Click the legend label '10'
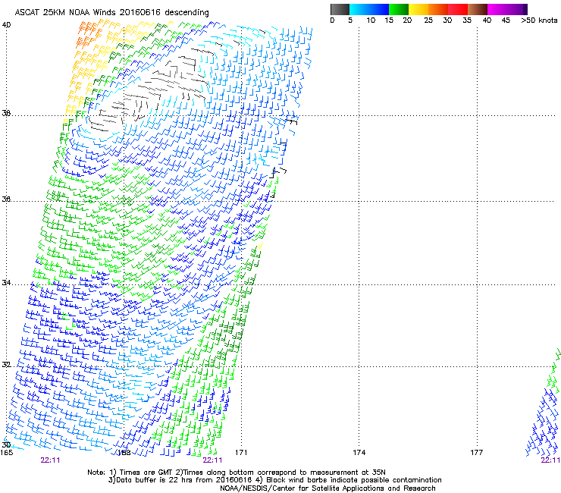This screenshot has height=493, width=561. [371, 20]
